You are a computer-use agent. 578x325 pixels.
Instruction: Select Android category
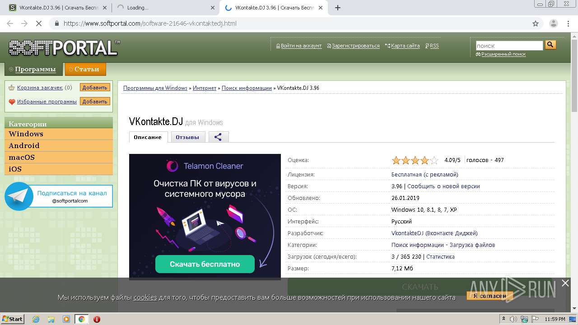pyautogui.click(x=59, y=146)
